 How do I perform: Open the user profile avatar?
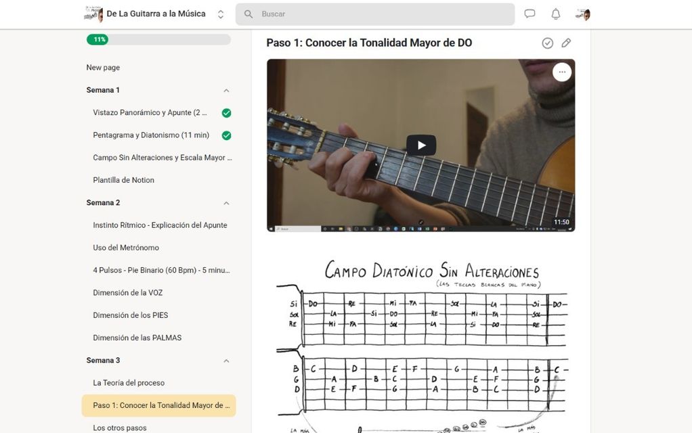coord(583,15)
